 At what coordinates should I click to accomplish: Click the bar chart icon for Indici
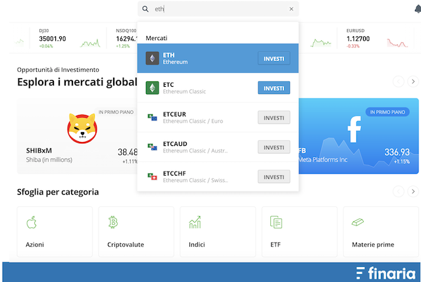[x=195, y=222]
